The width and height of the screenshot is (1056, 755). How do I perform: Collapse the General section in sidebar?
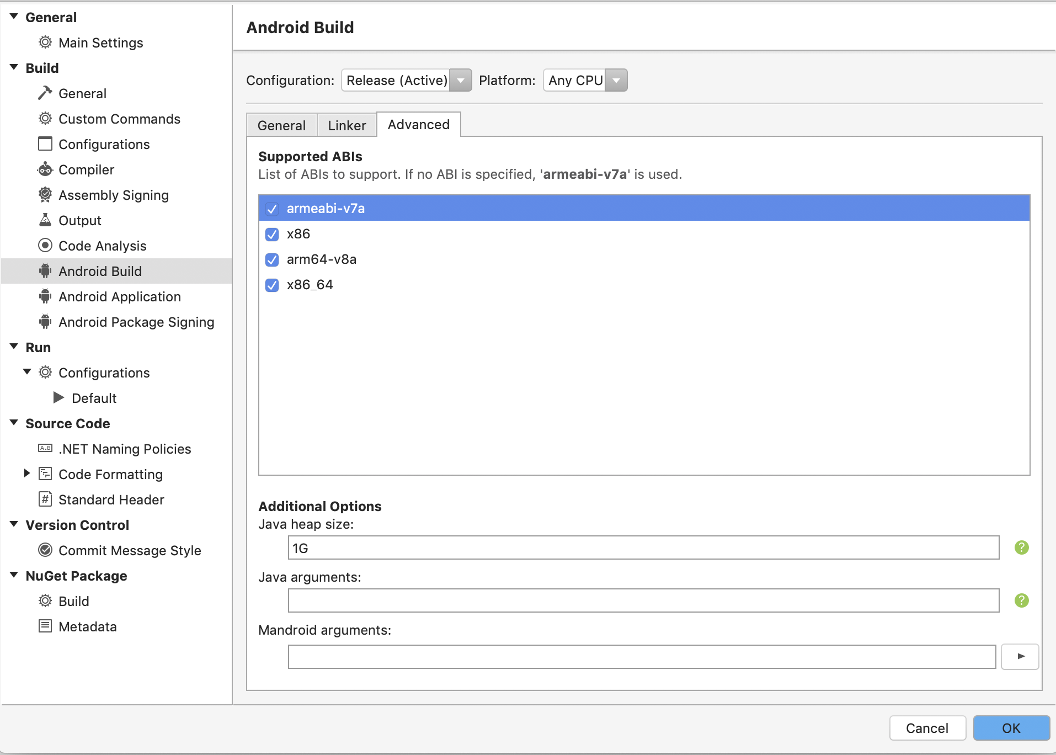pos(14,17)
